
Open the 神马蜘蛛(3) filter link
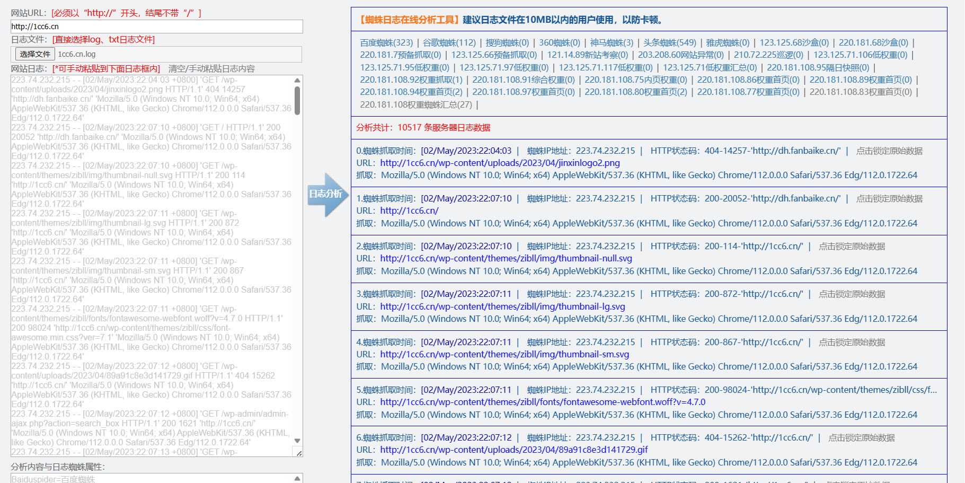tap(612, 42)
